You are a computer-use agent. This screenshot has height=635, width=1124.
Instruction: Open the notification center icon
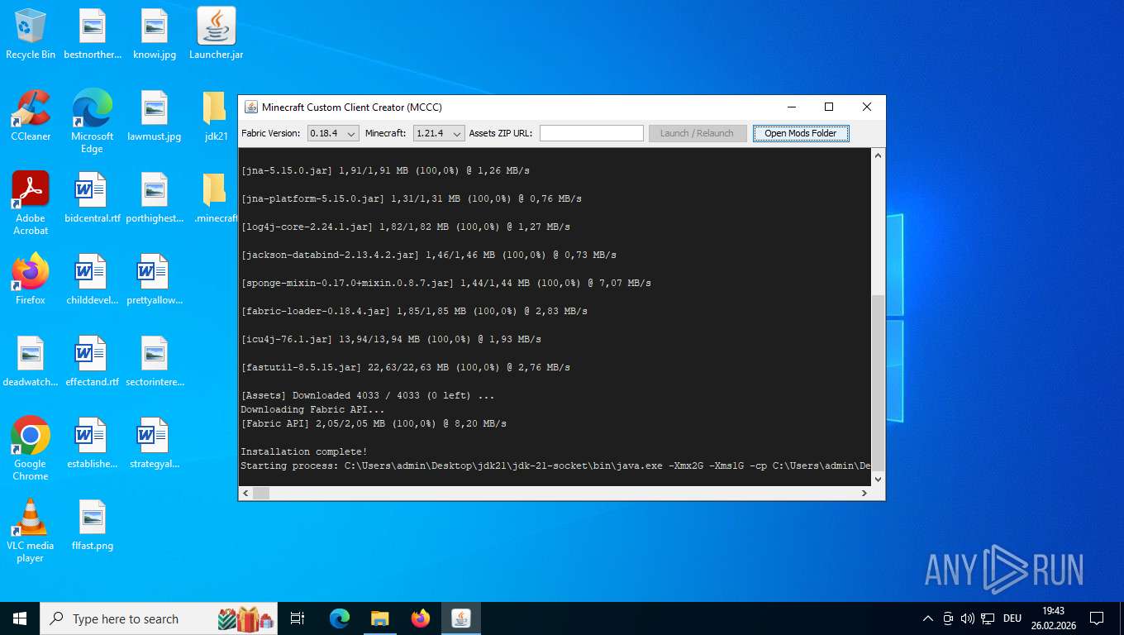pos(1097,618)
